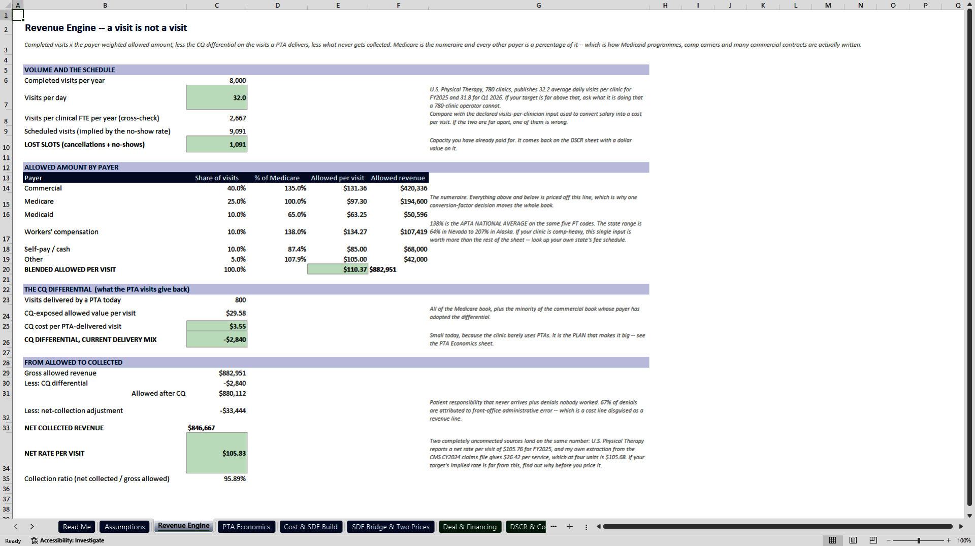Select the NET RATE PER VISIT $105.83 cell
This screenshot has height=546, width=975.
pyautogui.click(x=217, y=453)
